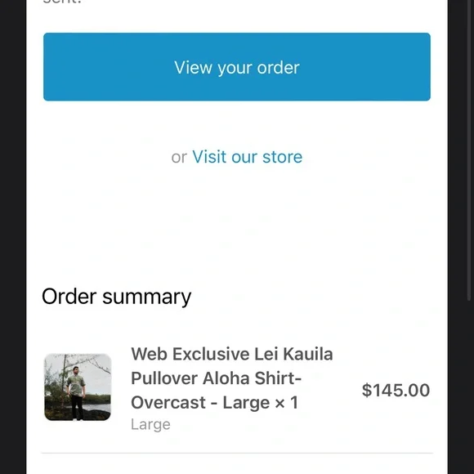Open the Visit our store link
474x474 pixels.
tap(248, 157)
